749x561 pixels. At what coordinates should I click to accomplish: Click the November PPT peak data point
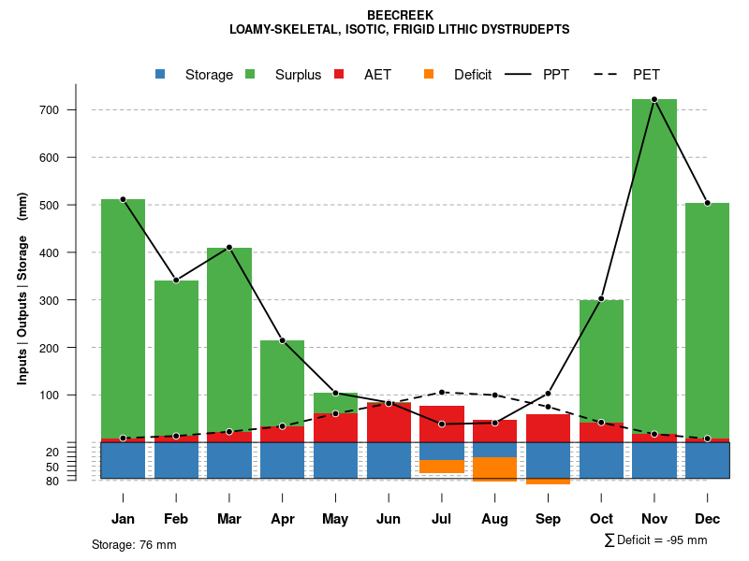[654, 99]
